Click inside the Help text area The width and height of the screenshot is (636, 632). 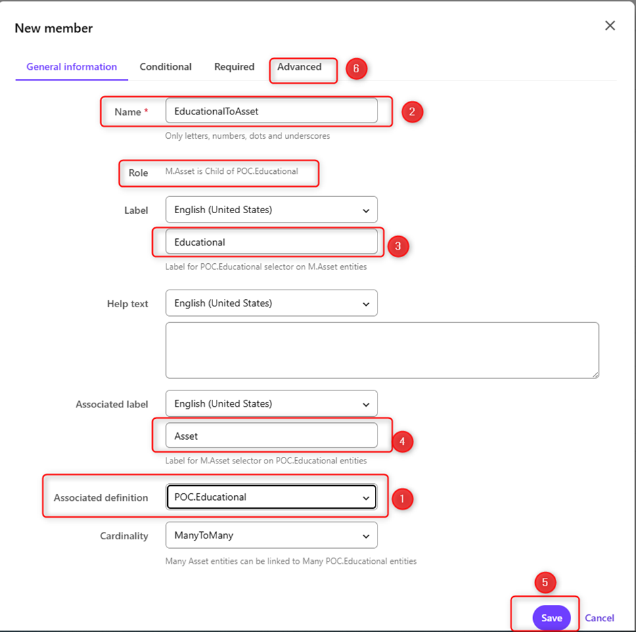coord(382,351)
